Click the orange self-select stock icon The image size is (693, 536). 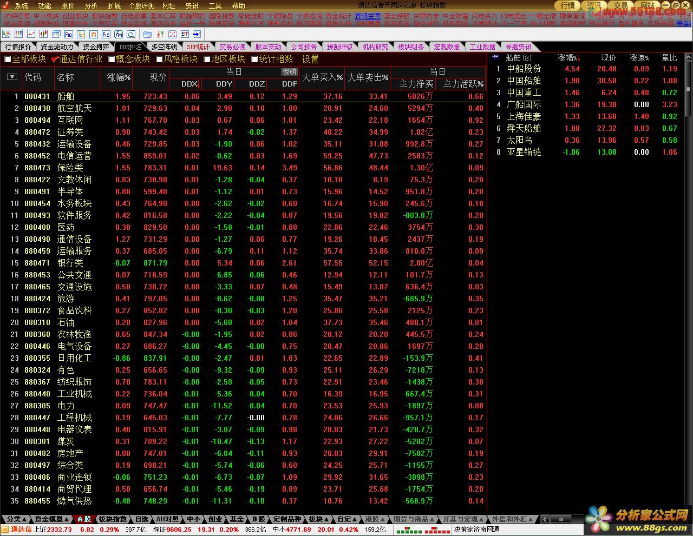pos(94,34)
